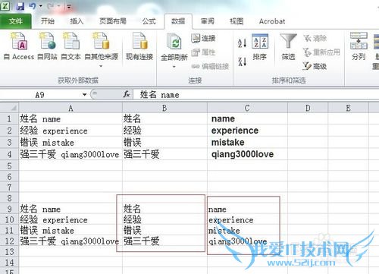Click 属性 properties button

(204, 52)
